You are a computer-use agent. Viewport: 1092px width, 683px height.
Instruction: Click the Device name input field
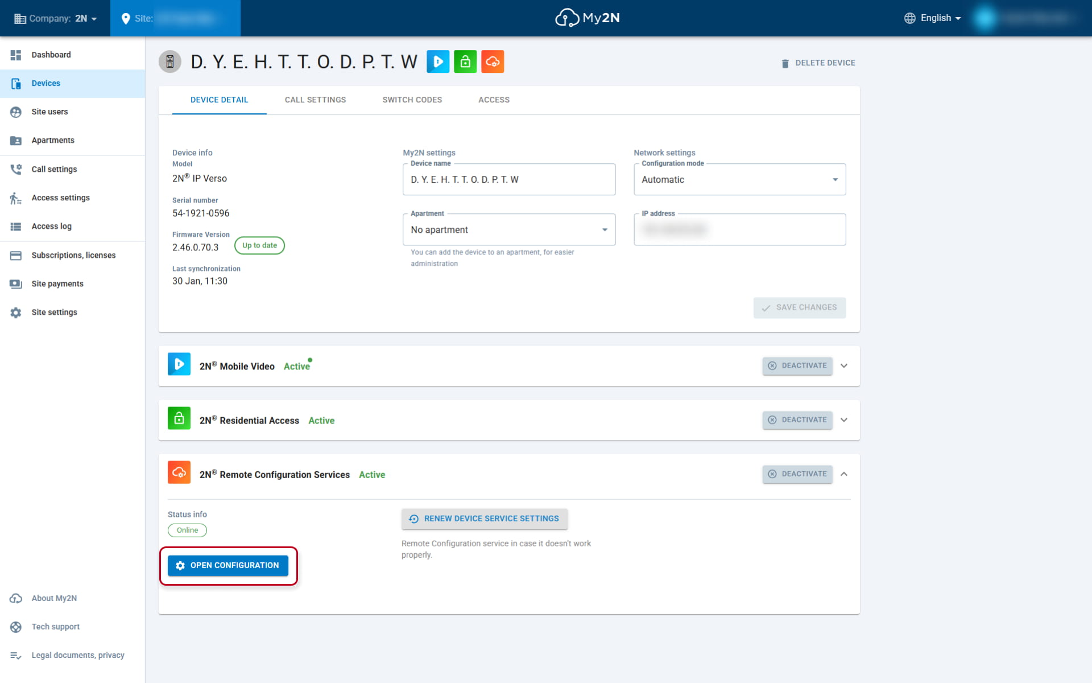(509, 179)
